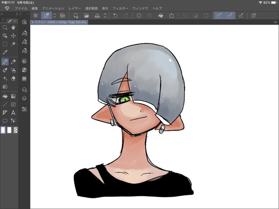
Task: Select the Decoration sparkle tool
Action: [x=5, y=78]
